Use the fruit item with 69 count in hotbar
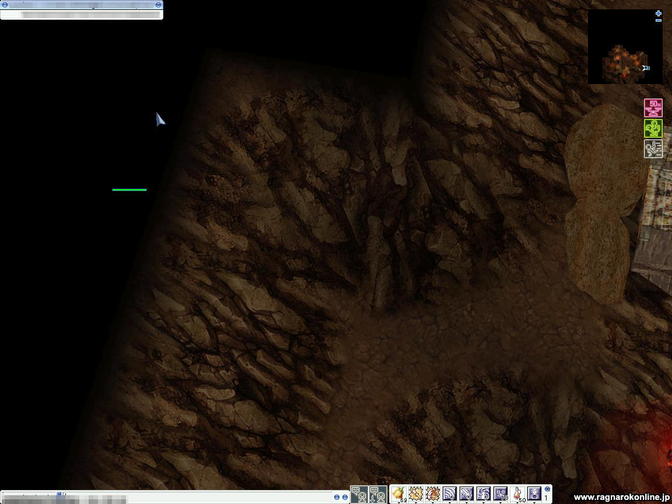The image size is (672, 504). [x=399, y=494]
